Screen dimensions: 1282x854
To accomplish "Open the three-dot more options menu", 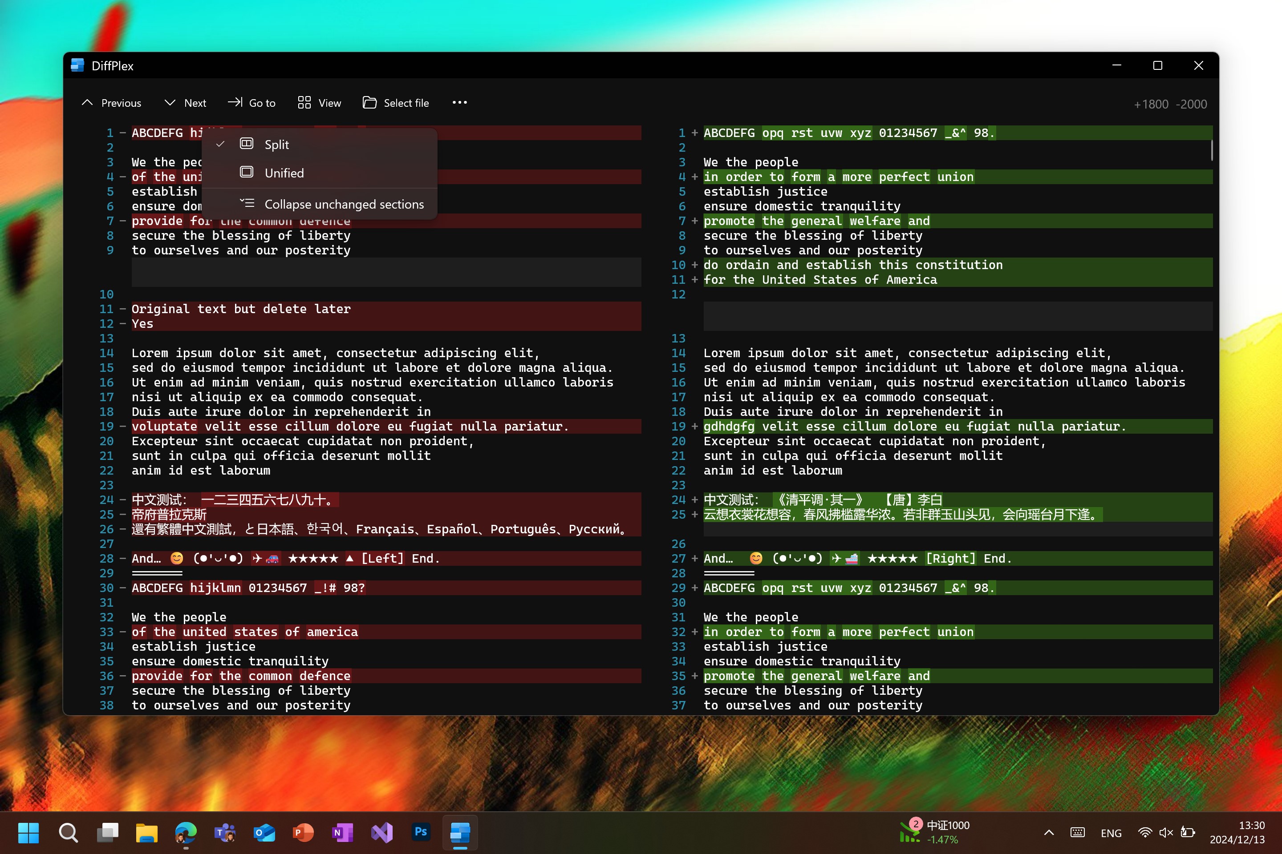I will tap(459, 102).
